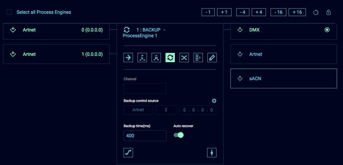Select the sACN output row
This screenshot has height=165, width=343.
click(x=284, y=79)
